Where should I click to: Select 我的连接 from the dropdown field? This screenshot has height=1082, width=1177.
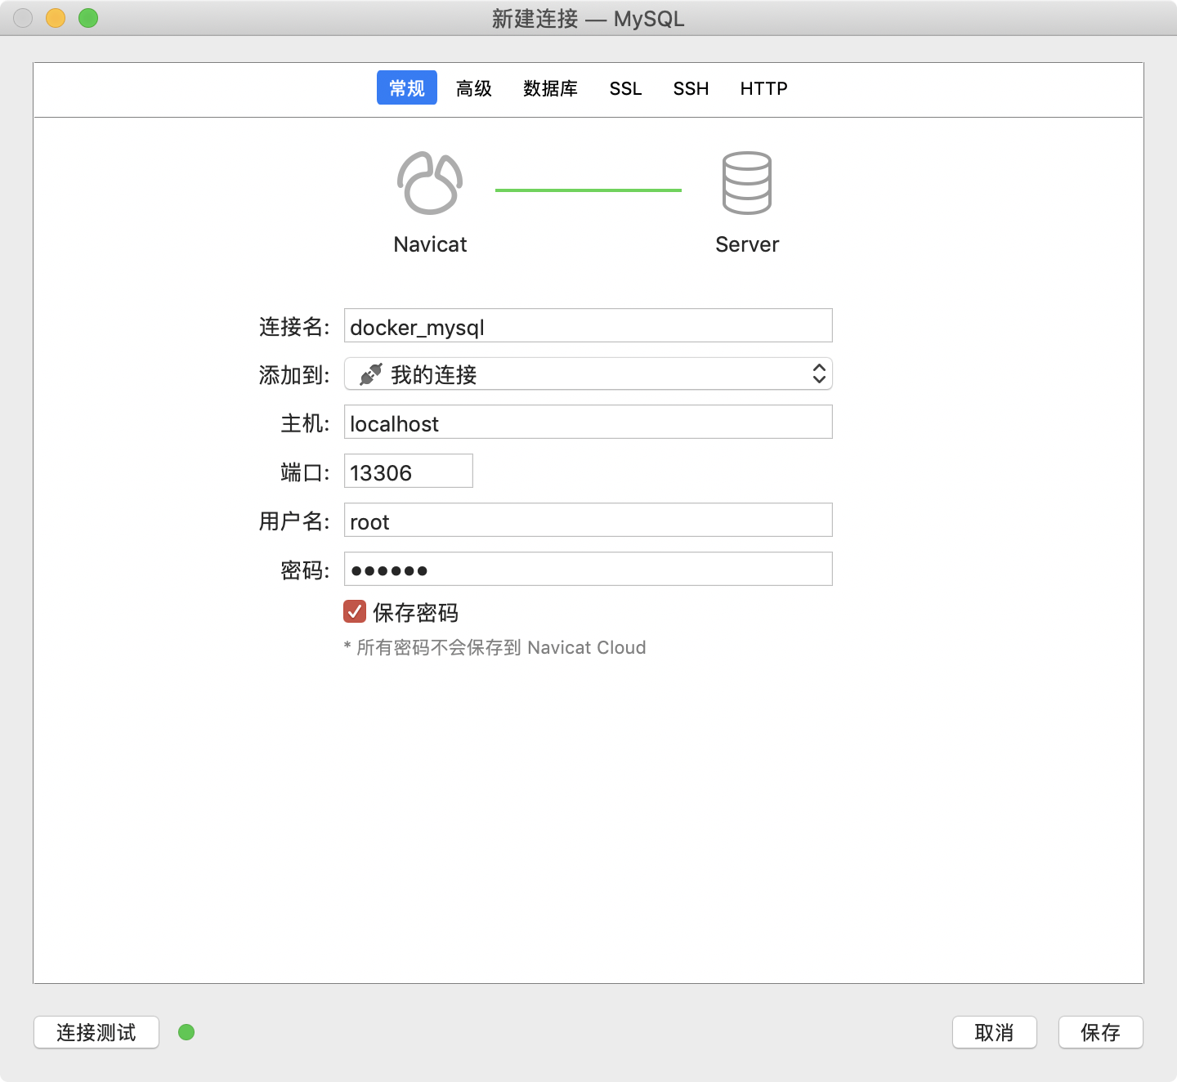588,374
